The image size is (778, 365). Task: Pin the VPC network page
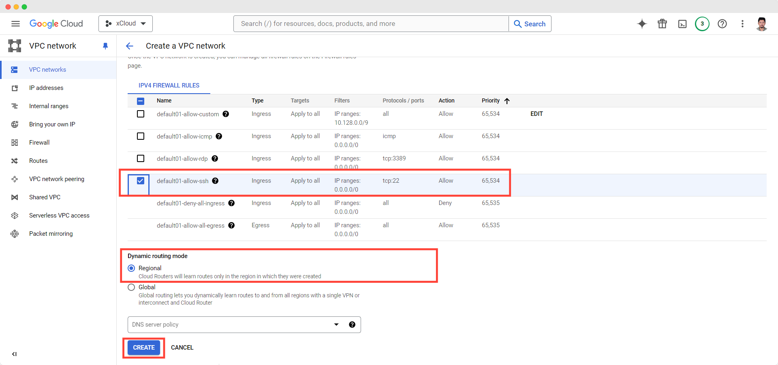[105, 46]
